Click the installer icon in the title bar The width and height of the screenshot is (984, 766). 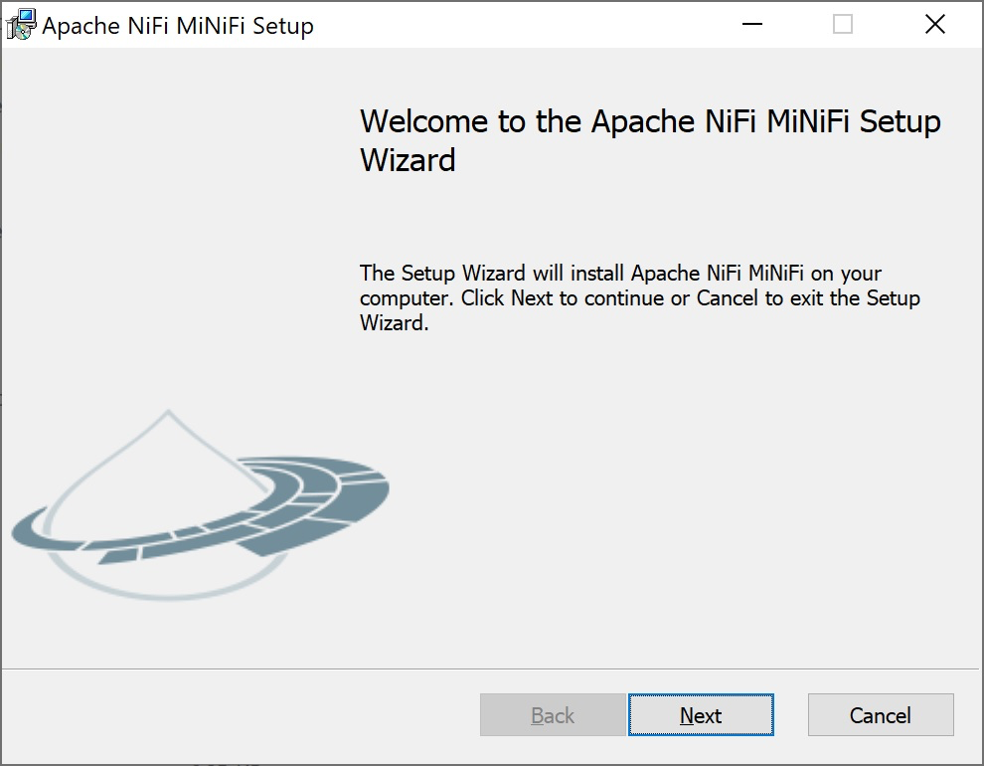20,25
